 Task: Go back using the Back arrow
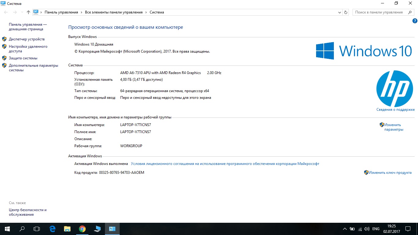pyautogui.click(x=6, y=12)
